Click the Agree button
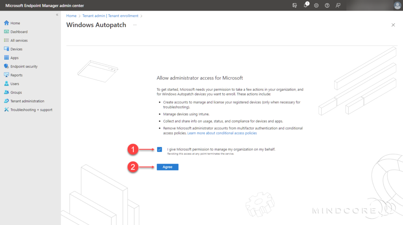This screenshot has width=403, height=225. coord(168,167)
